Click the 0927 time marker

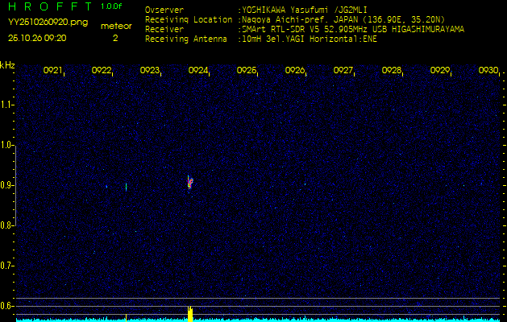point(343,71)
